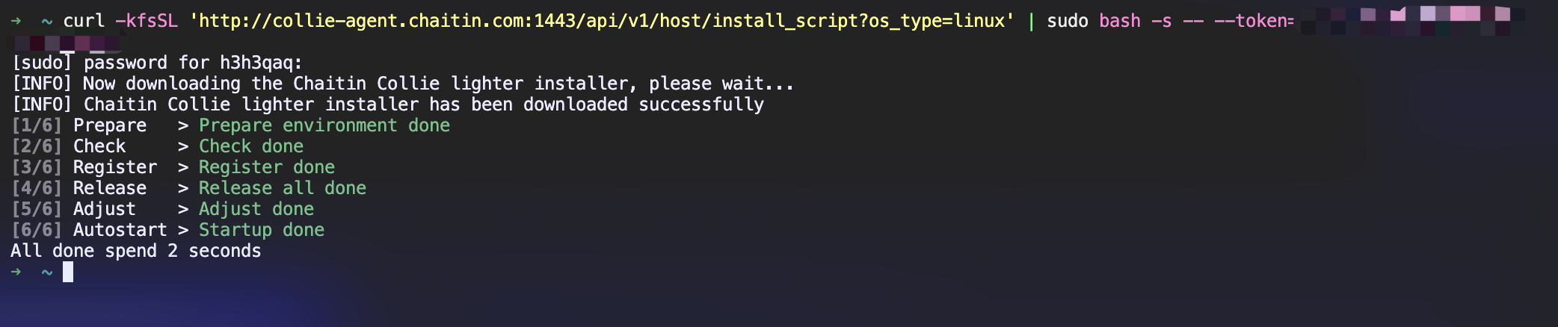Click the [1/6] Prepare step label

pyautogui.click(x=79, y=125)
